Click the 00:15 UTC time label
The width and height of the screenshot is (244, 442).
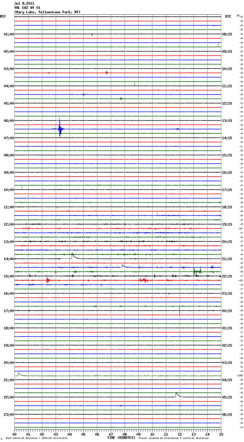coord(227,311)
